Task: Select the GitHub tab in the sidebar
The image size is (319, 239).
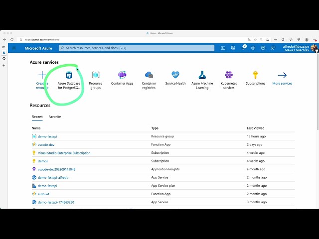Action: coord(4,59)
